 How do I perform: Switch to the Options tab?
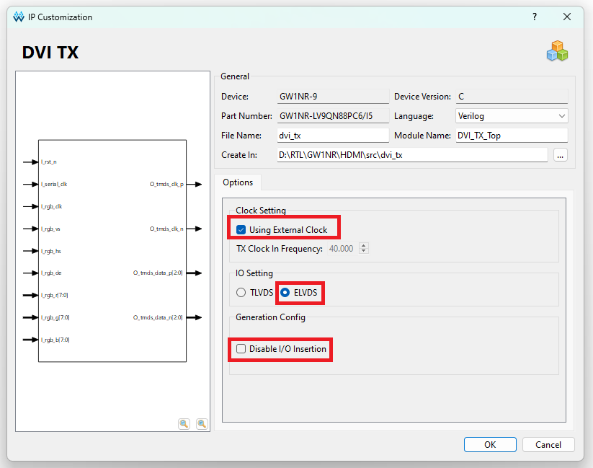pos(238,182)
